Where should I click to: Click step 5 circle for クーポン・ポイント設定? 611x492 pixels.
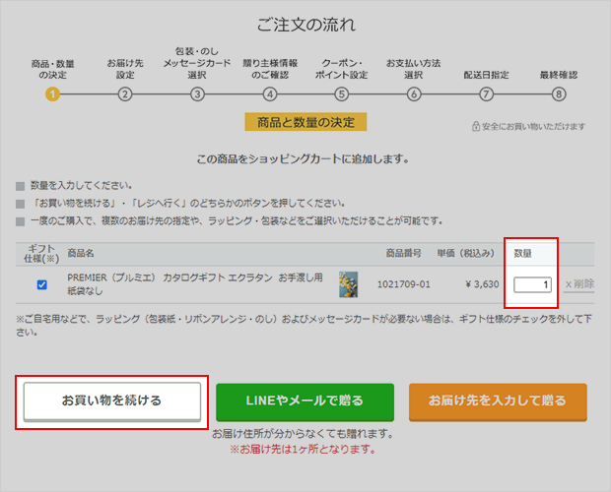point(342,94)
